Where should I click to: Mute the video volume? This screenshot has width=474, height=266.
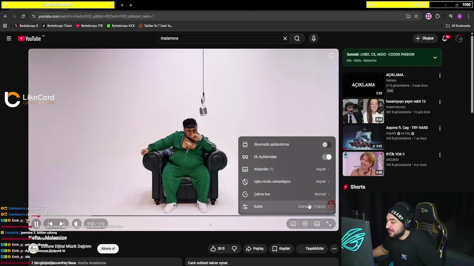click(76, 224)
